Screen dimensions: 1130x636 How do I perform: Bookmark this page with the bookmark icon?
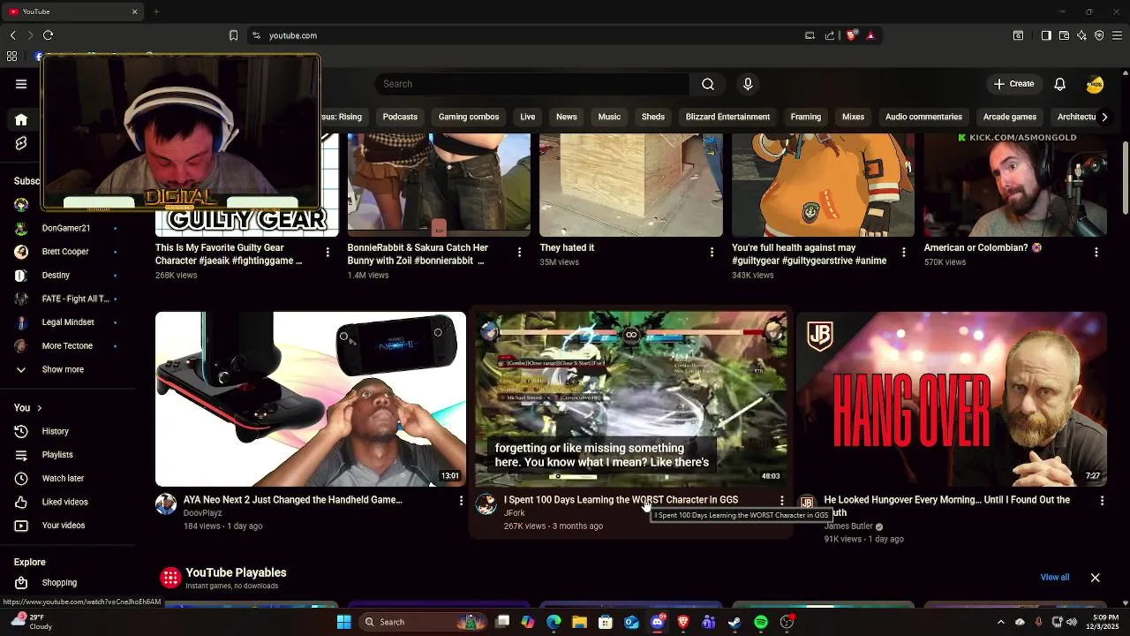[x=233, y=35]
